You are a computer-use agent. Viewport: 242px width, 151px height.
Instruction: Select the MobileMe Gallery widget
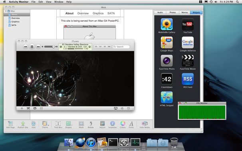coord(167,26)
